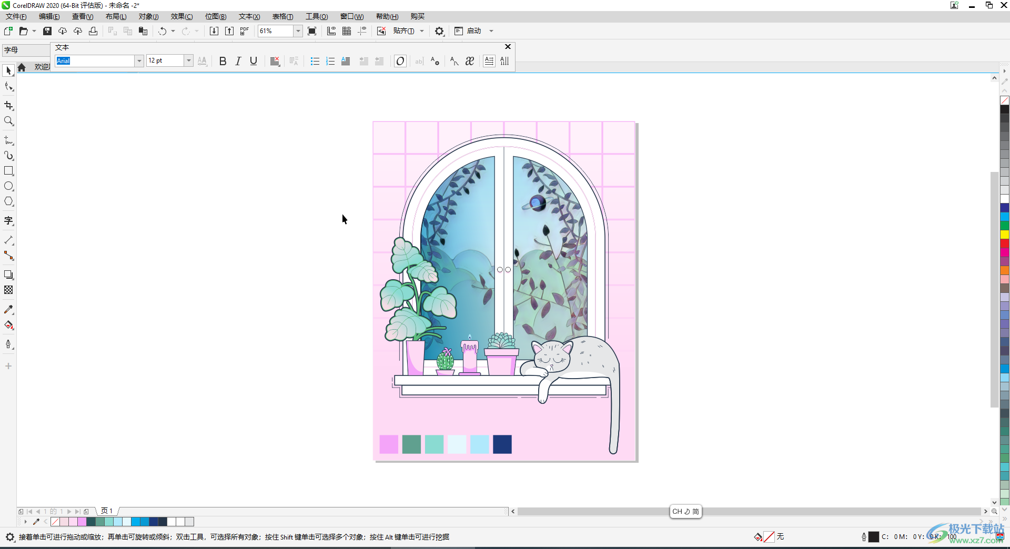The image size is (1010, 549).
Task: Click the No Color swatch in document palette
Action: tap(55, 522)
